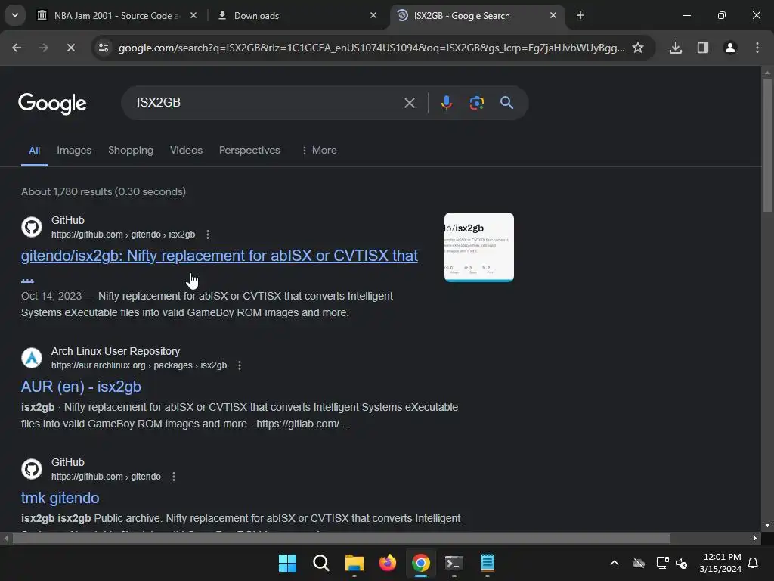Switch to Videos results
The image size is (774, 581).
point(186,151)
